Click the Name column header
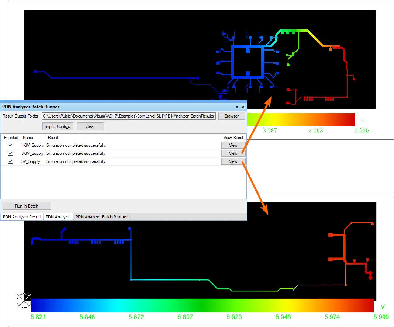394x327 pixels. 28,138
